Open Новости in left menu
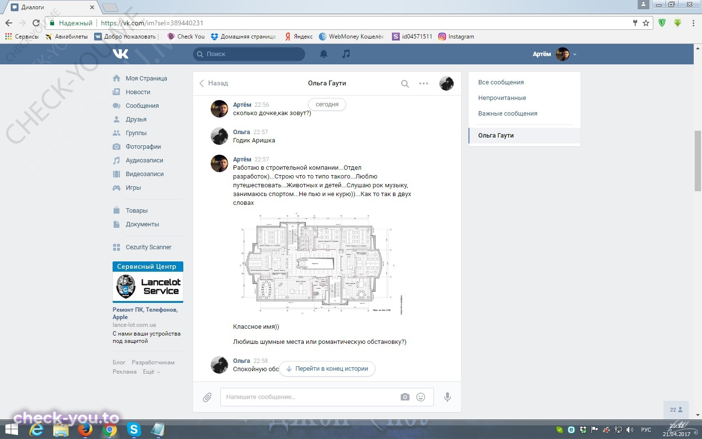Image resolution: width=702 pixels, height=439 pixels. 138,92
